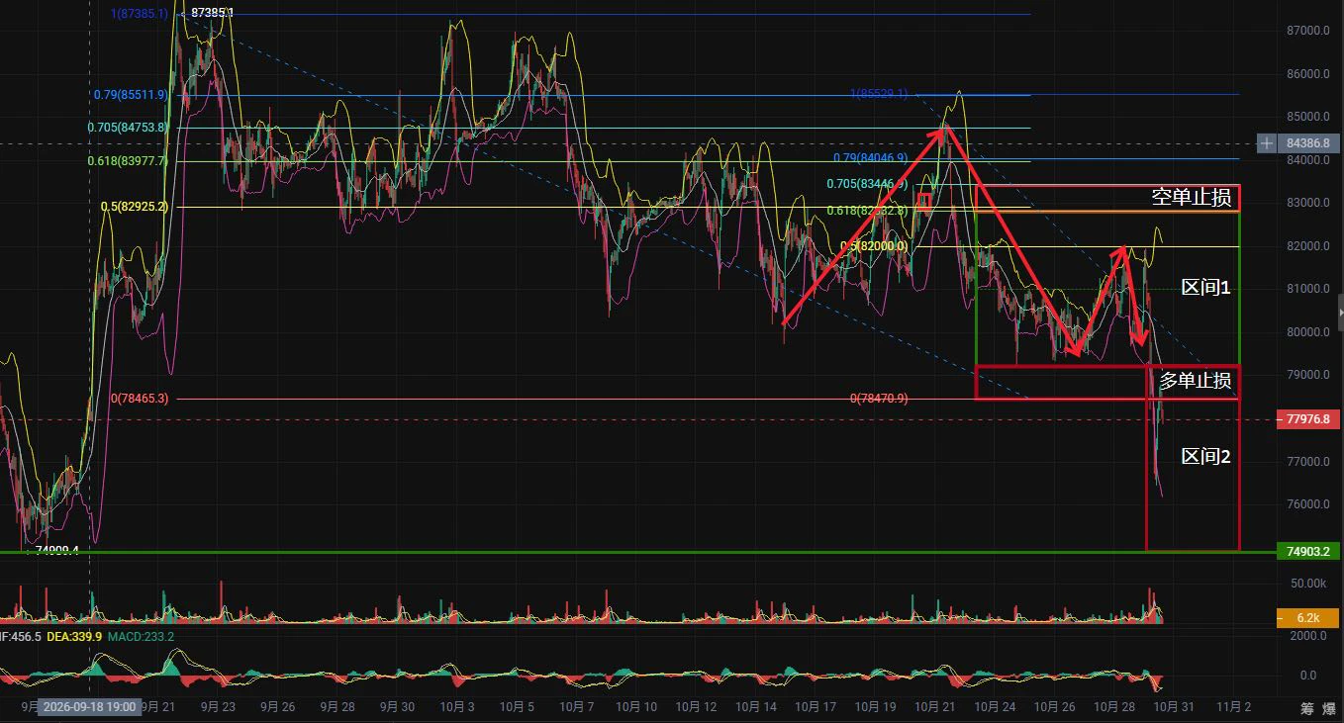Click the Fibonacci label 0(78465.3)

140,399
